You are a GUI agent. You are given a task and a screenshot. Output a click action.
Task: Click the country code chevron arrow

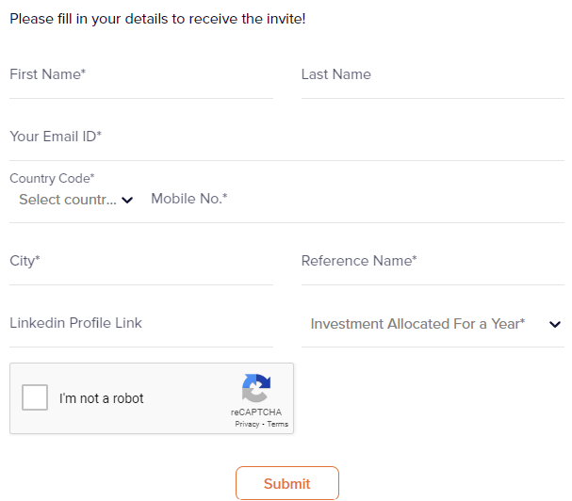pyautogui.click(x=128, y=200)
